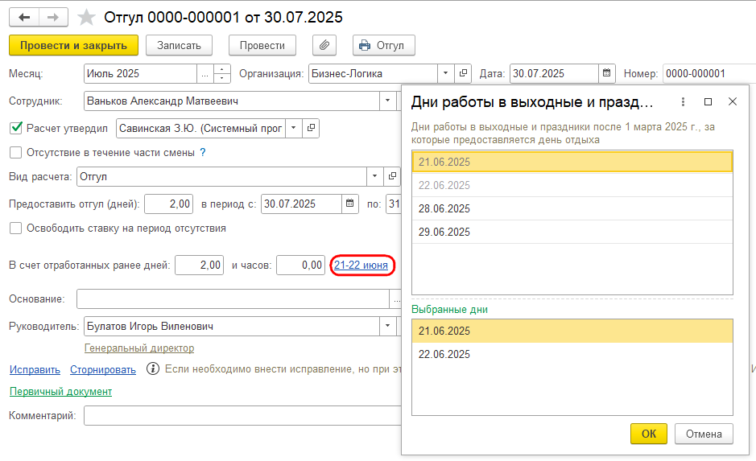This screenshot has height=461, width=756.
Task: Click the Сторнировать link
Action: pos(103,370)
